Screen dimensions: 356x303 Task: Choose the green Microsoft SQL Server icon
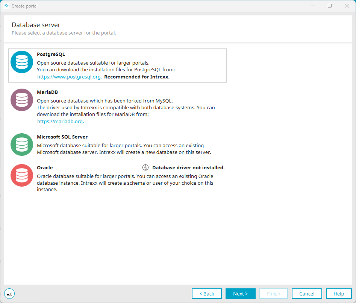point(22,145)
